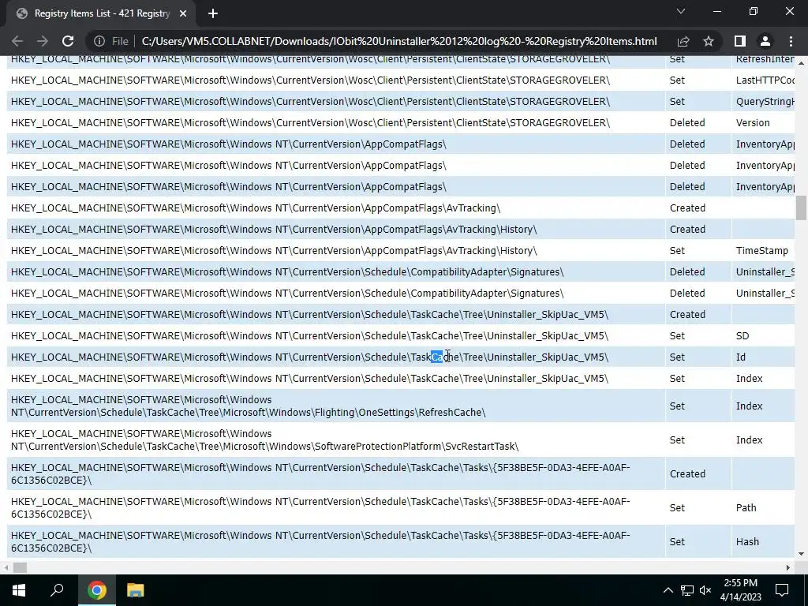Click 'Index' cell in RefreshCache row
Screen dimensions: 808x606
pyautogui.click(x=749, y=406)
